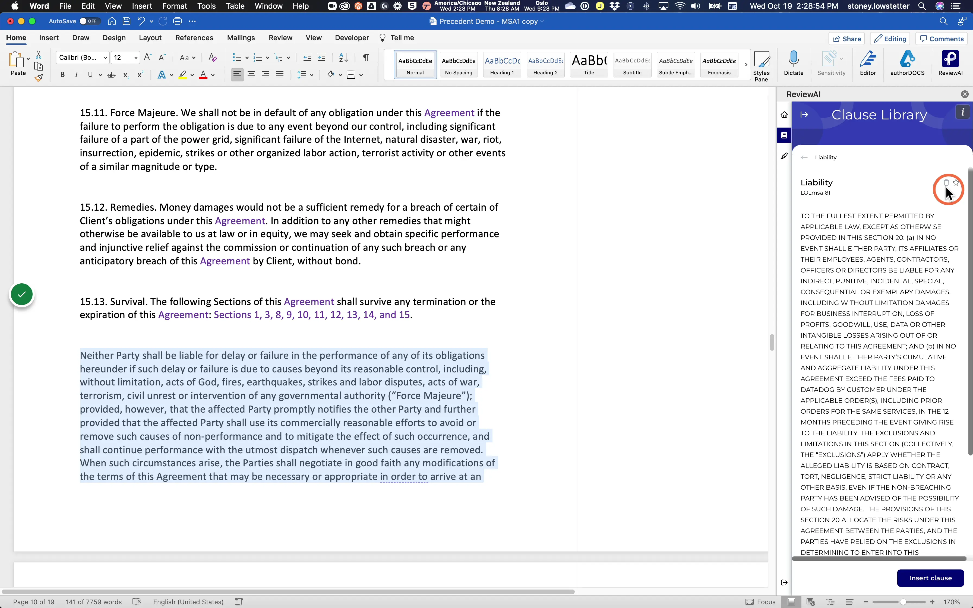Switch to the References ribbon tab
The height and width of the screenshot is (608, 973).
(x=194, y=38)
